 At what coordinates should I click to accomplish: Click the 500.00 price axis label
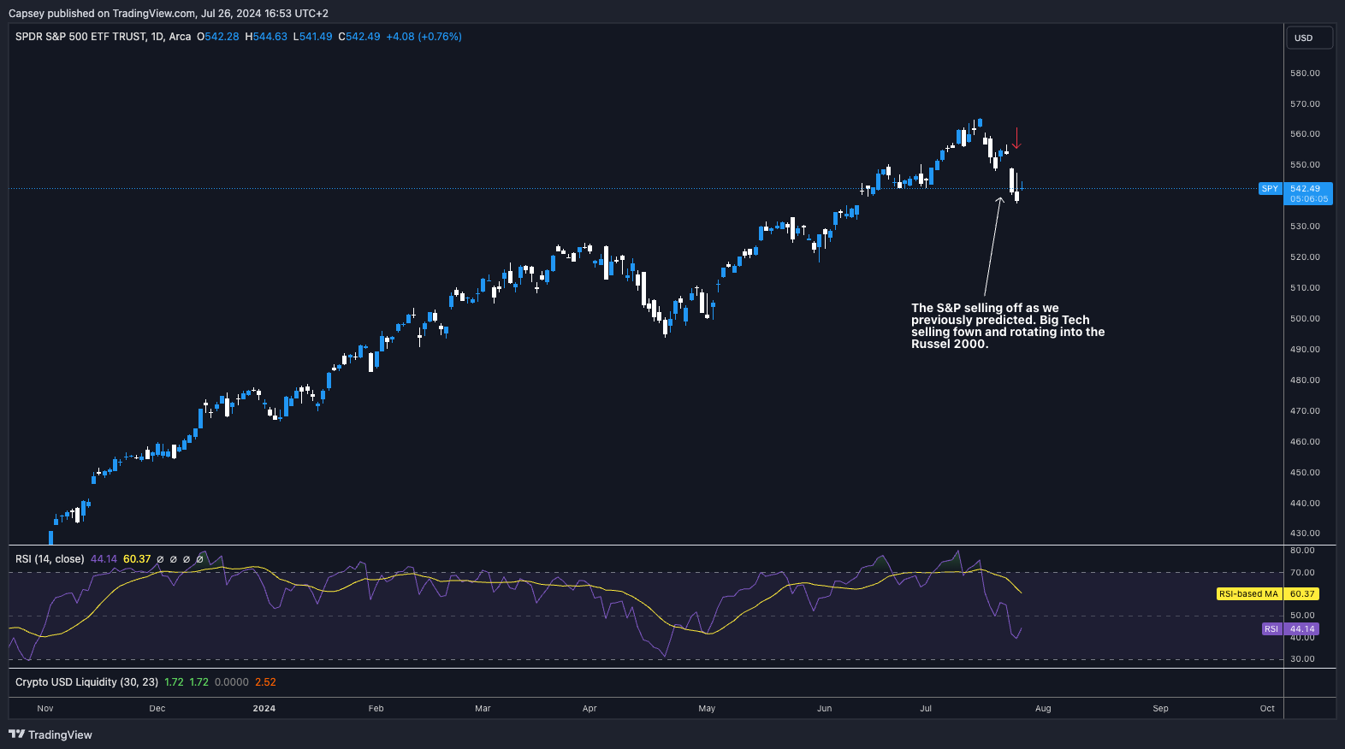click(x=1305, y=318)
